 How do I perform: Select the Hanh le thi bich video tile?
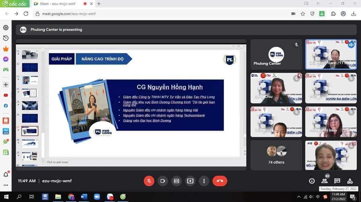tap(331, 122)
